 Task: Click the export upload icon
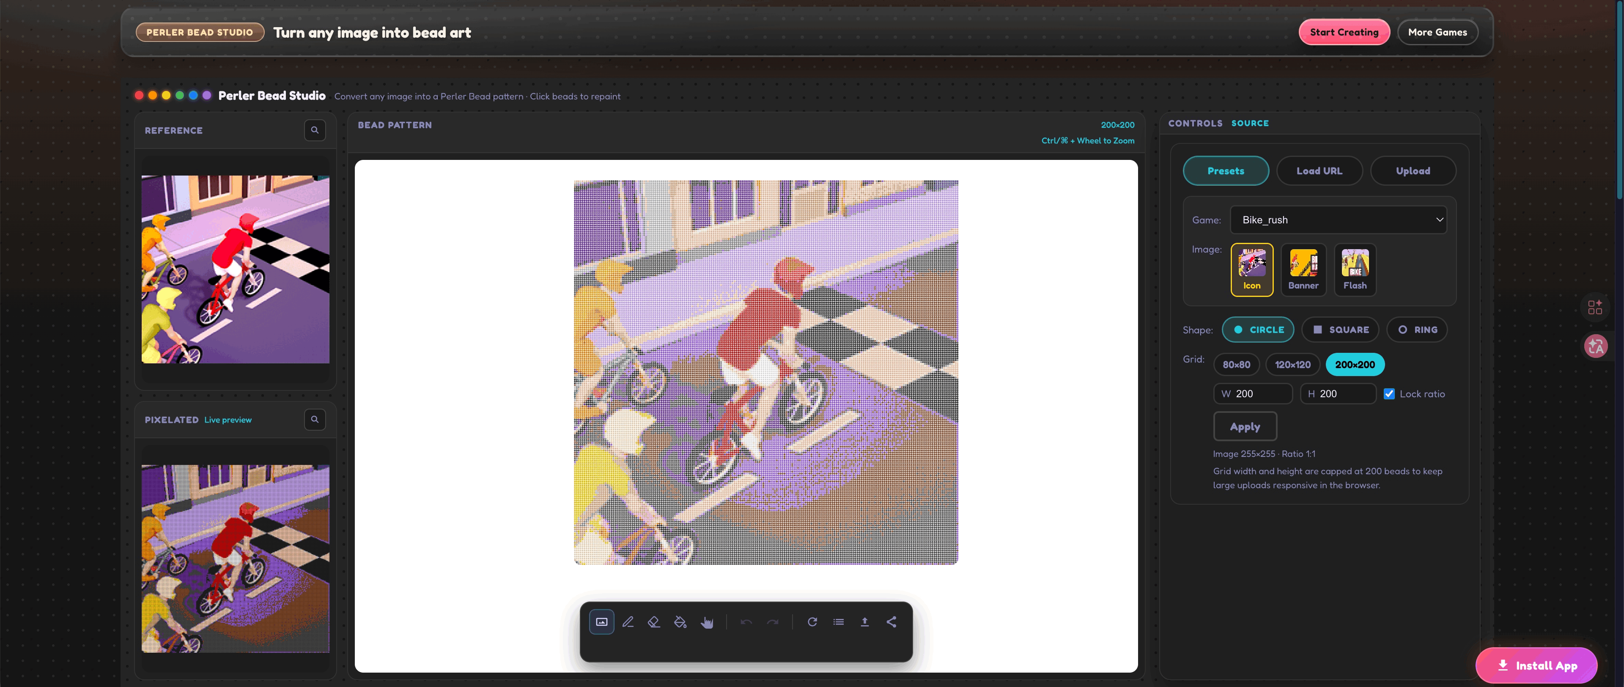(x=865, y=622)
